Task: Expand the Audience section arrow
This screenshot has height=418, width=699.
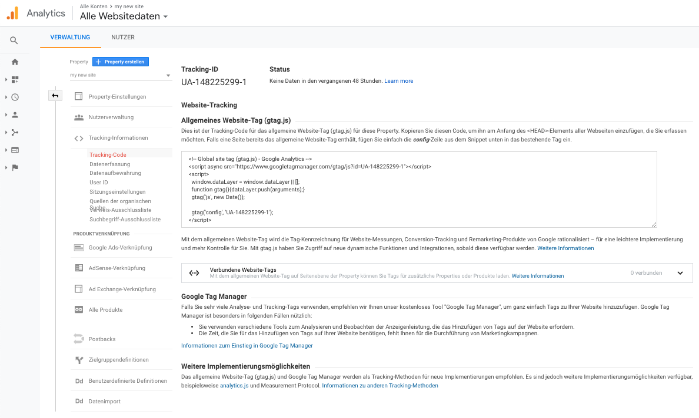Action: coord(6,114)
